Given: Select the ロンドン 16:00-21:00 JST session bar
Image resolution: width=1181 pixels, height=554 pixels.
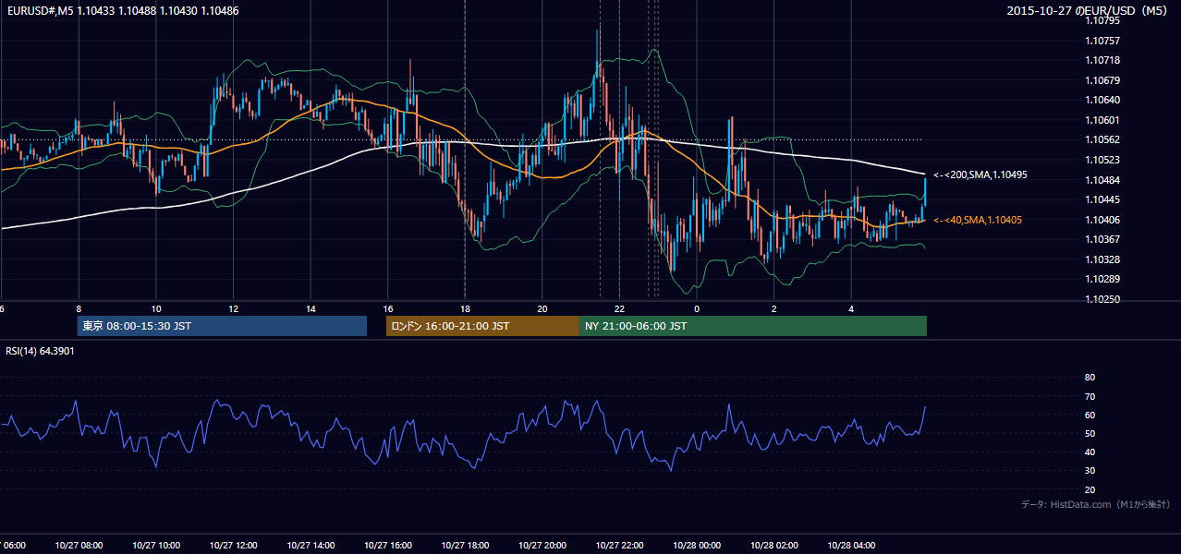Looking at the screenshot, I should pyautogui.click(x=482, y=326).
